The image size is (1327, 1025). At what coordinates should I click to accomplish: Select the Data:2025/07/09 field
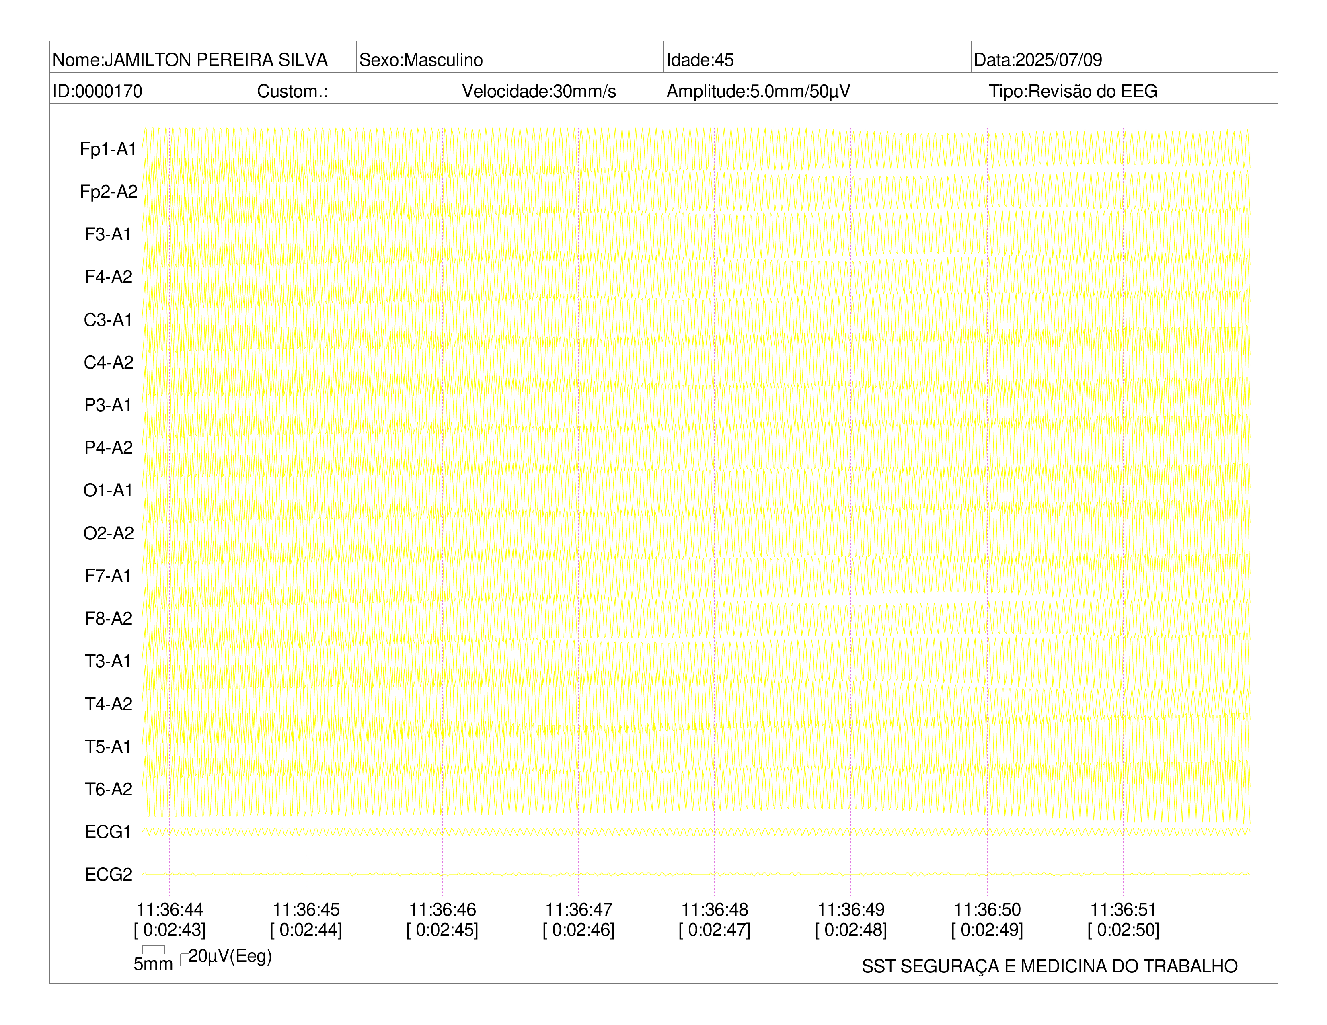coord(1038,59)
